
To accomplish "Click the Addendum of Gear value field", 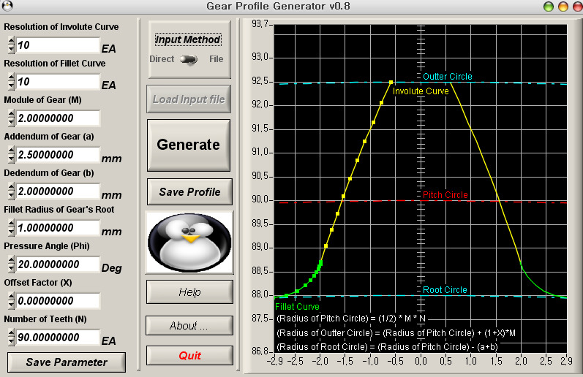I will [58, 155].
